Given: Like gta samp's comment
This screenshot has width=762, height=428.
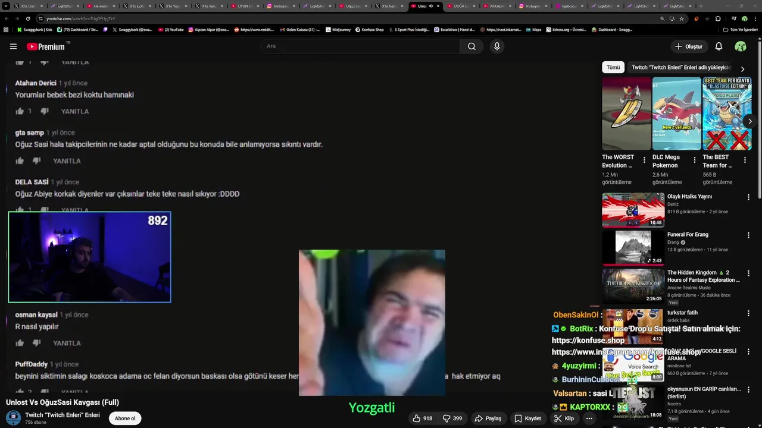Looking at the screenshot, I should click(20, 160).
